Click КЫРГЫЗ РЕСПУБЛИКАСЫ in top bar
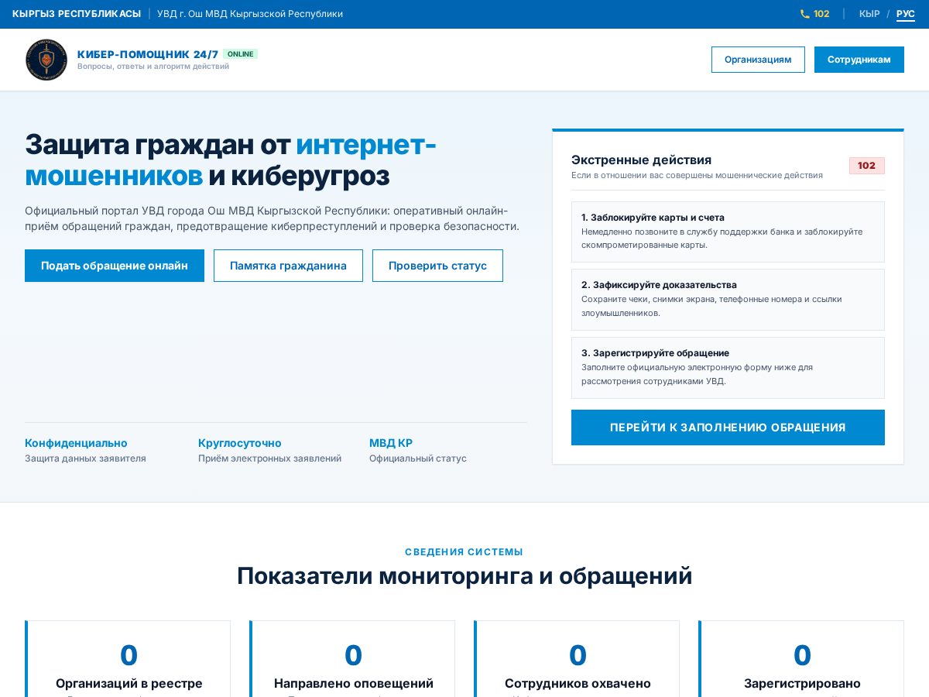929x697 pixels. (x=77, y=14)
